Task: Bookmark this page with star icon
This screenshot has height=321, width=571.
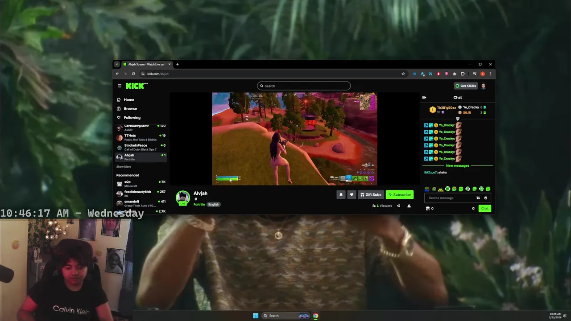Action: click(403, 74)
